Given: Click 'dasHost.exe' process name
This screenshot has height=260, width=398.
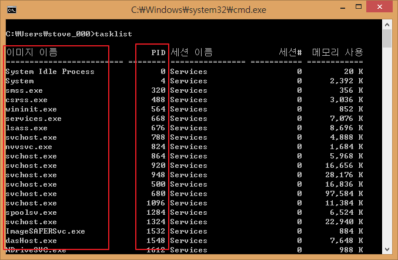Looking at the screenshot, I should (x=31, y=241).
